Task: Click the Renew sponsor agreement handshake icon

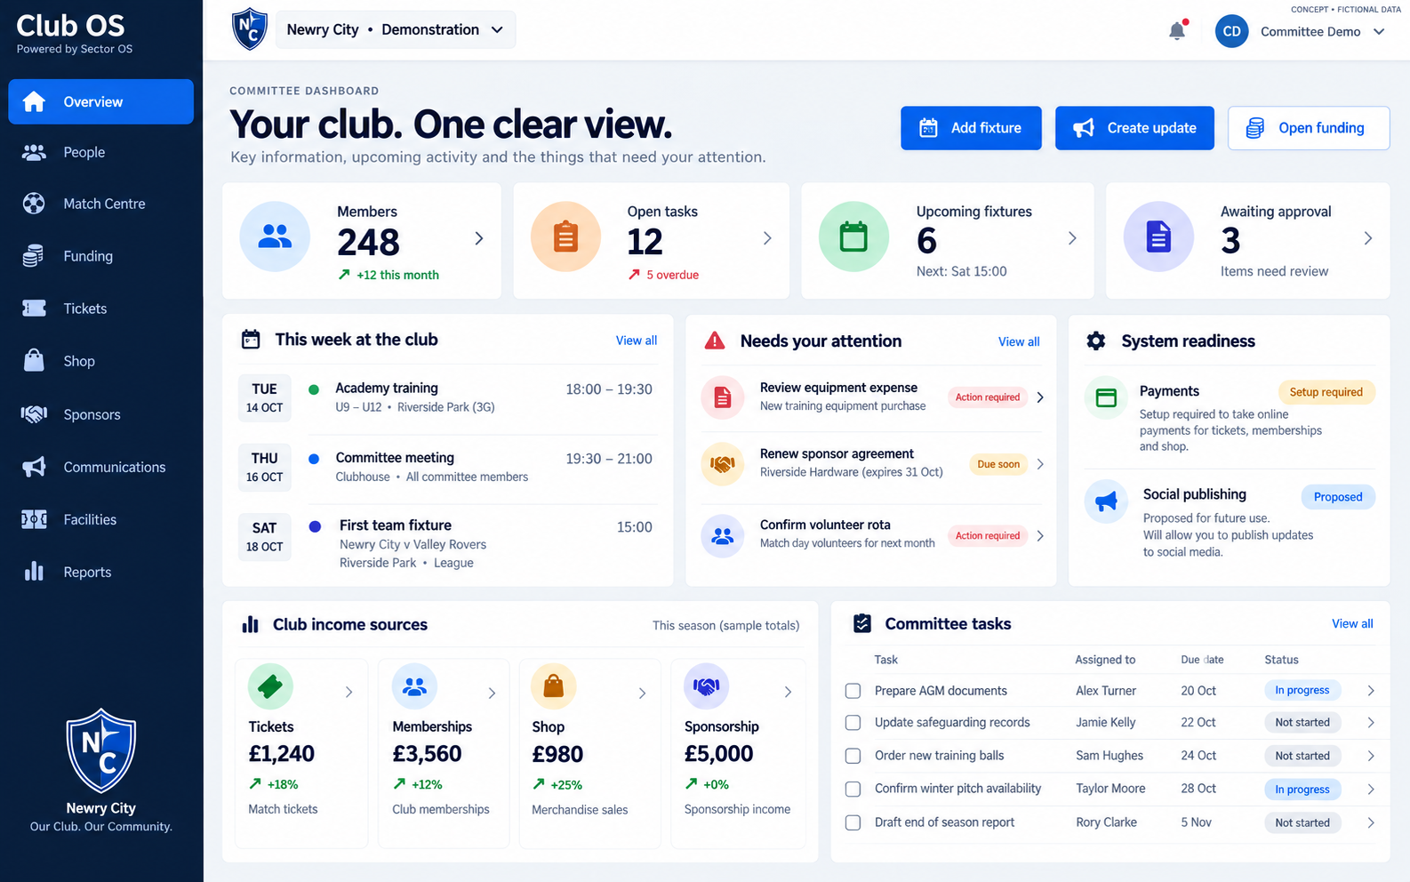Action: click(x=723, y=464)
